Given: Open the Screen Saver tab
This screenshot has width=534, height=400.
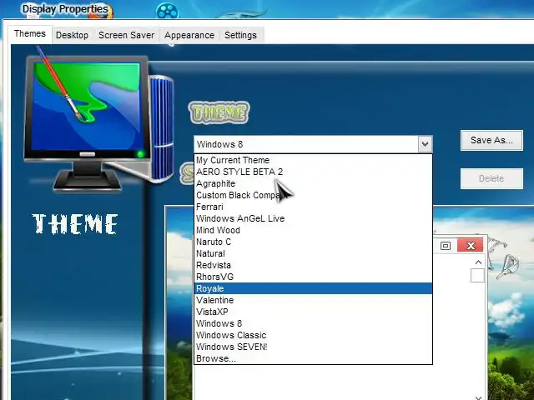Looking at the screenshot, I should (x=126, y=35).
